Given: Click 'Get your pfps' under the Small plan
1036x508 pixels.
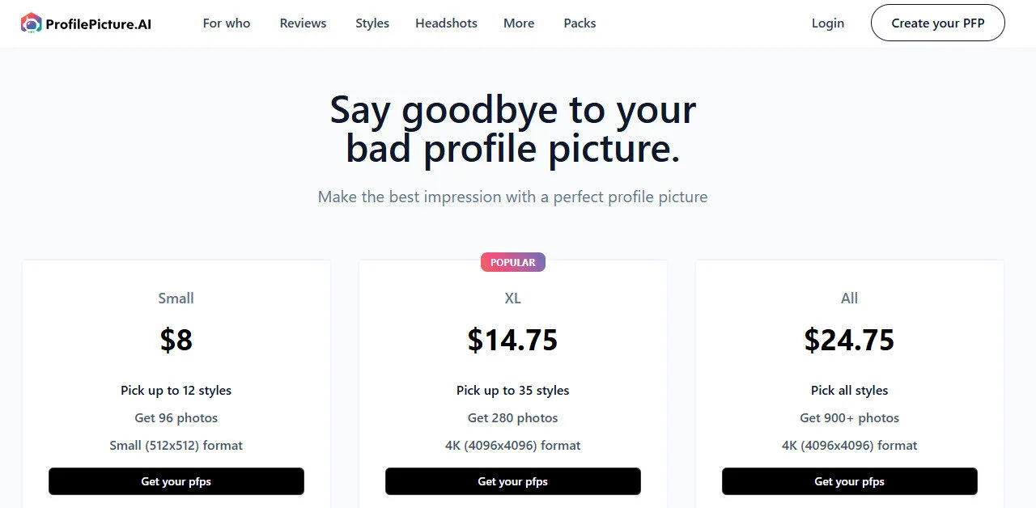Looking at the screenshot, I should click(176, 480).
